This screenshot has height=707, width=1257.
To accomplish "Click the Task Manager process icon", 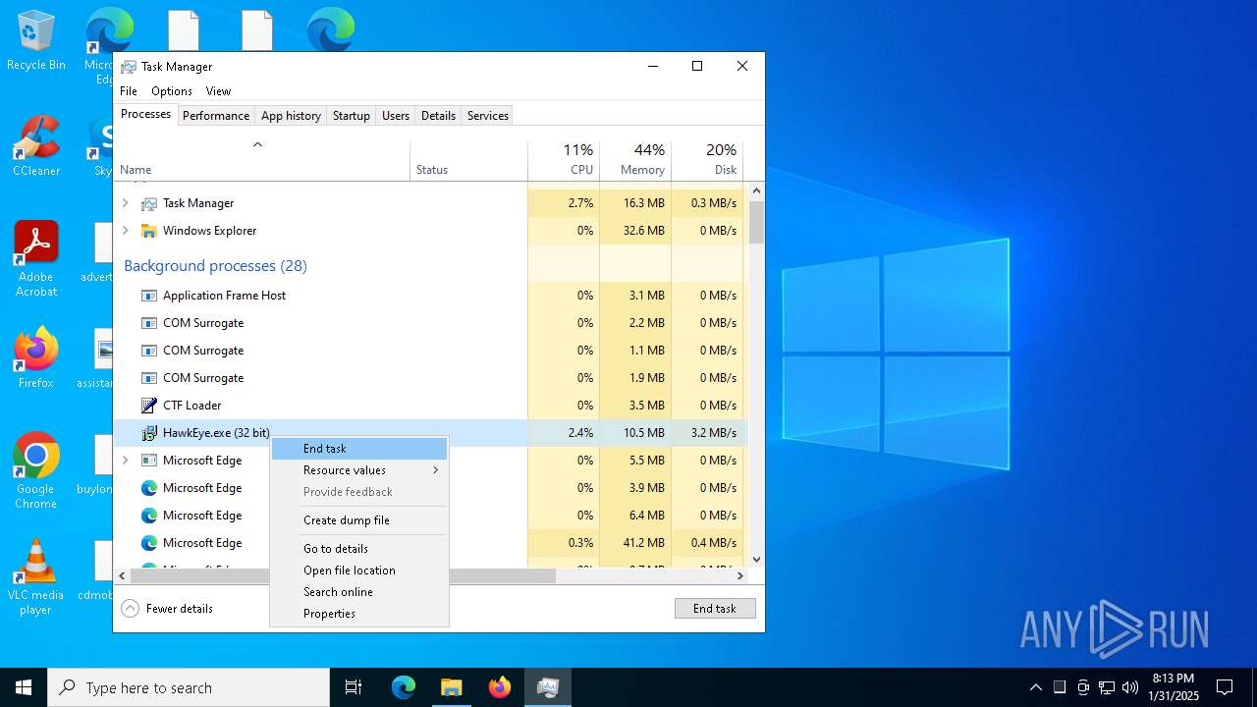I will click(149, 203).
